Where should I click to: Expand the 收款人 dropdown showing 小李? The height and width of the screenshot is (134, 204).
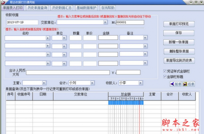tap(140, 83)
